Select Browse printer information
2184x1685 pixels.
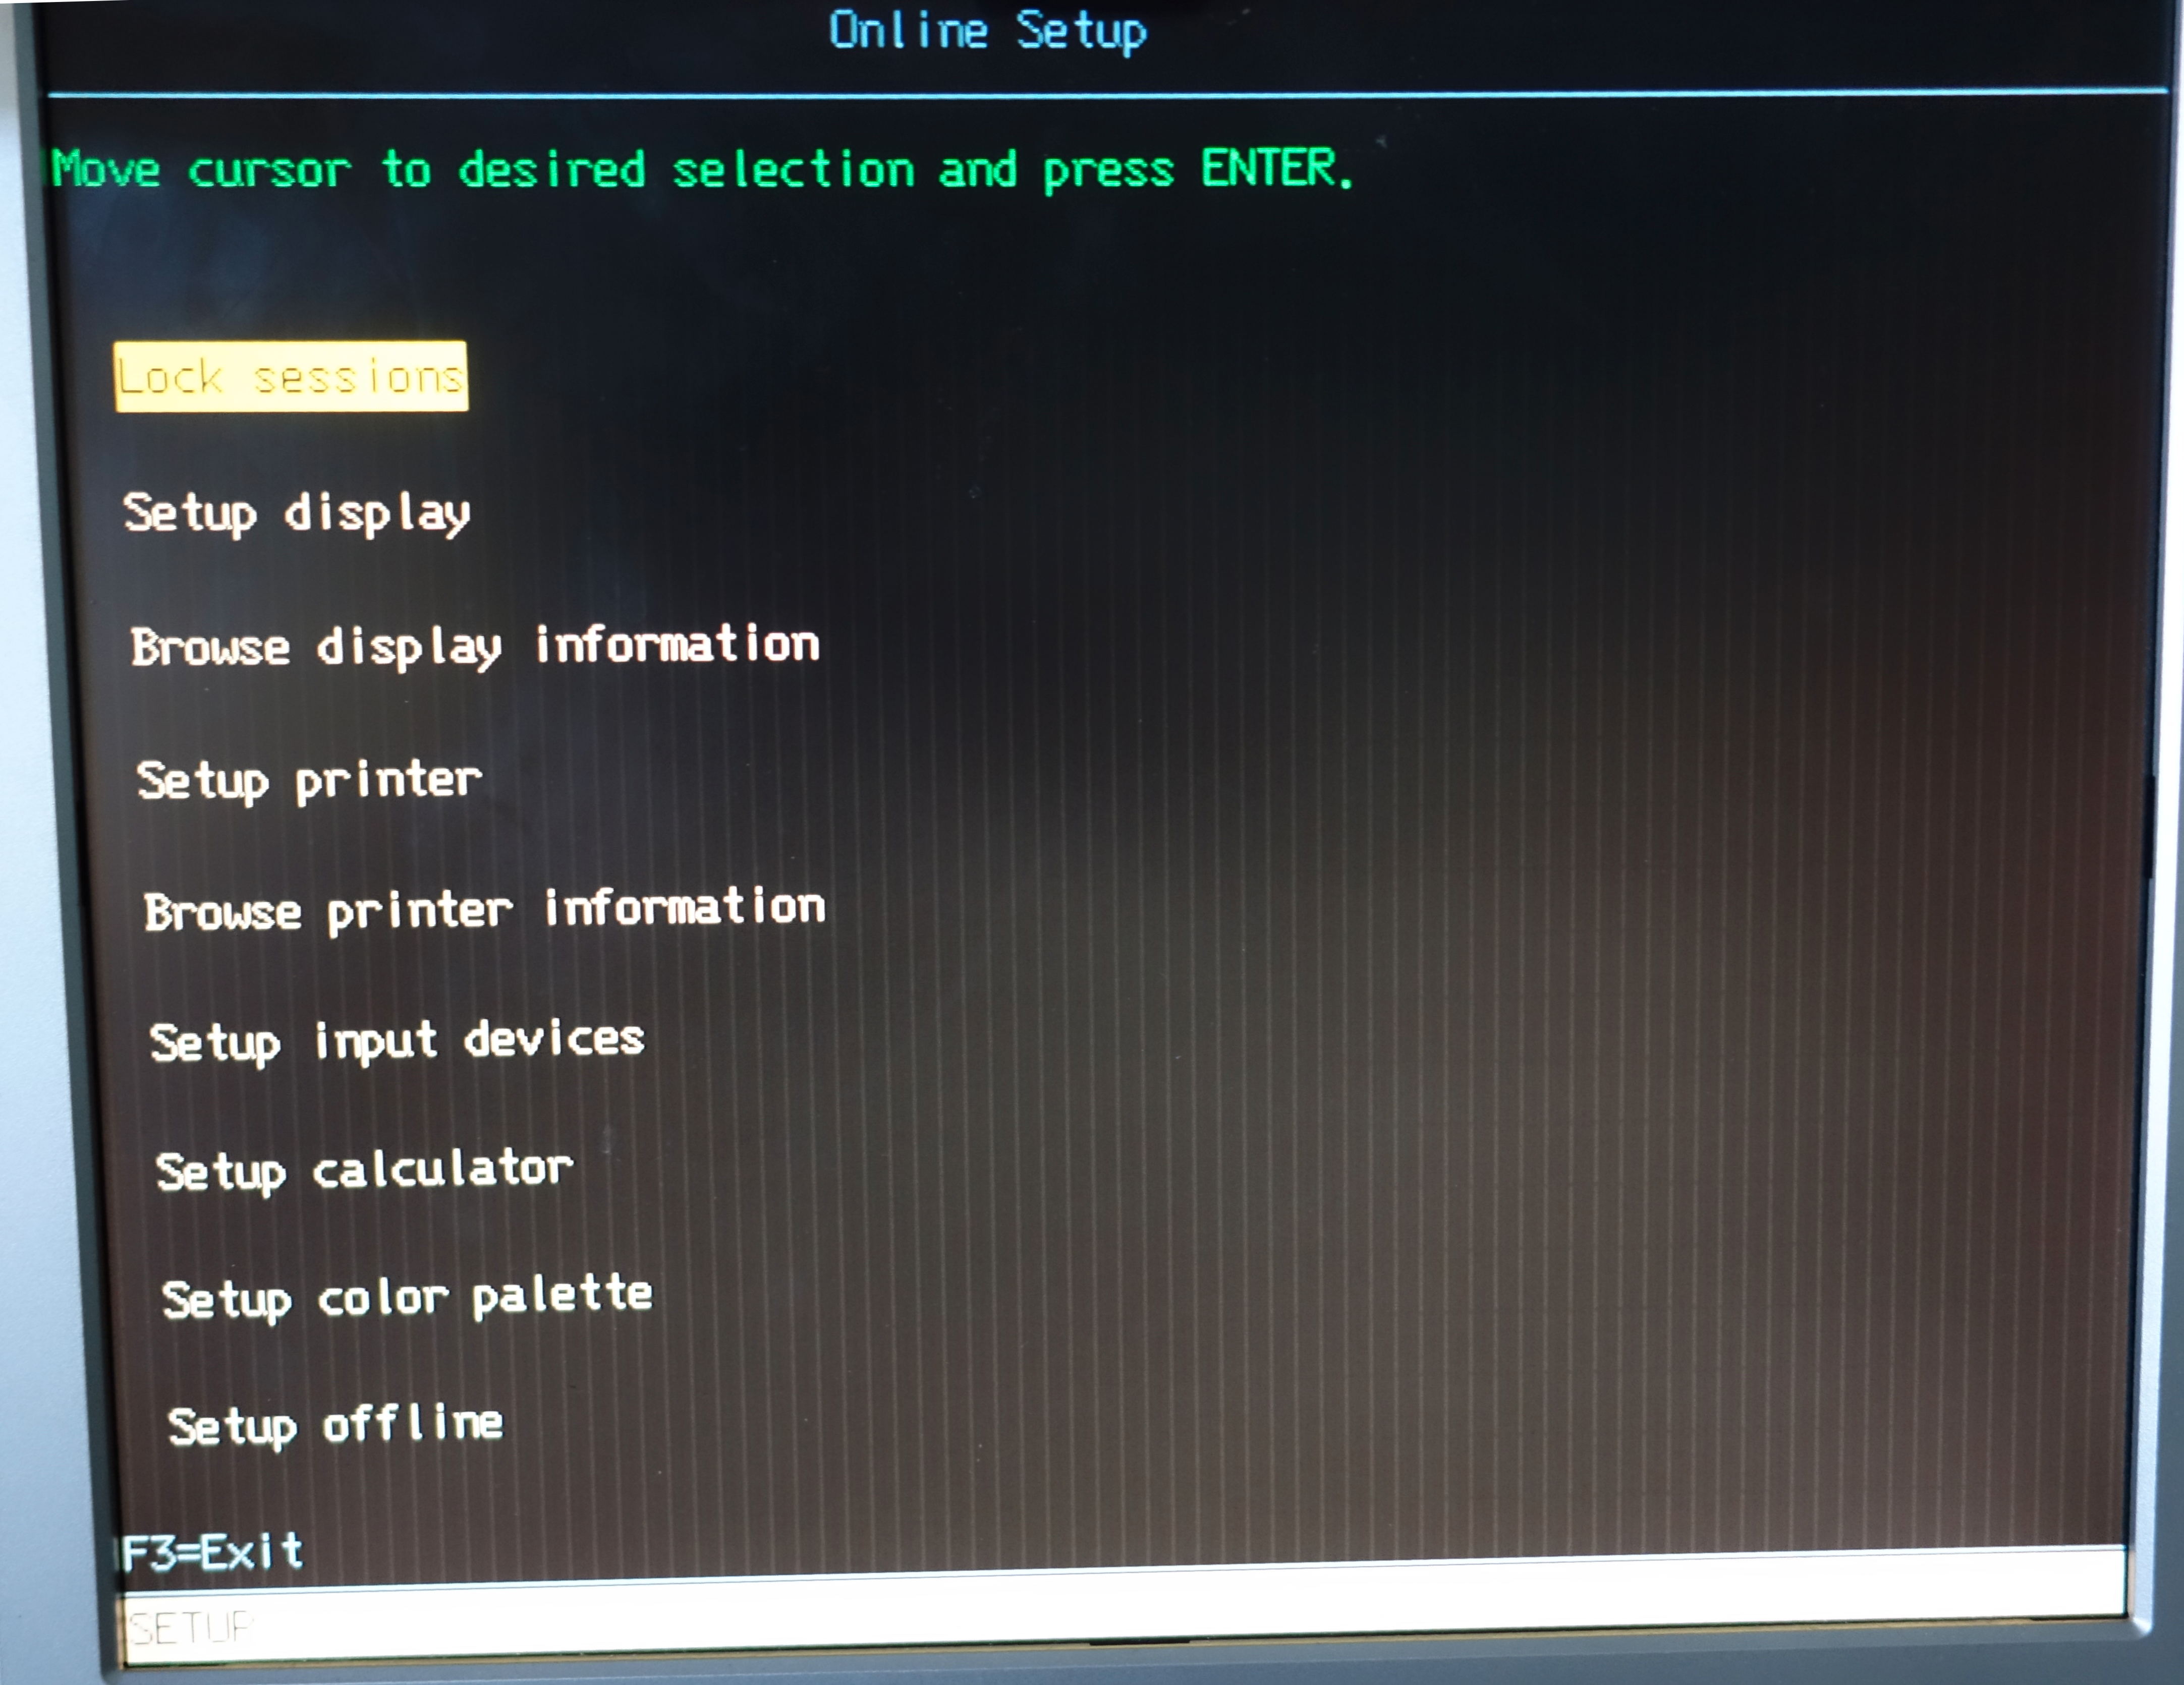[x=484, y=909]
